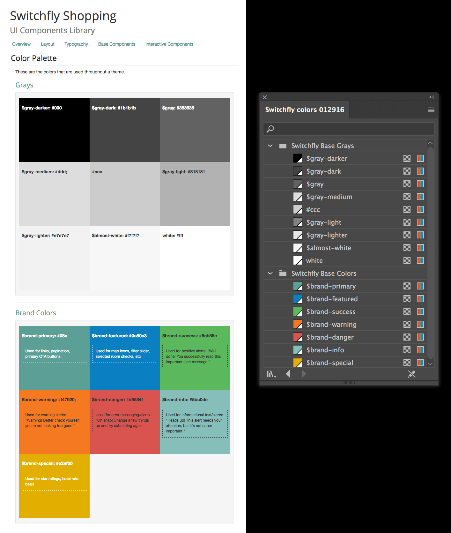Select the $brand-success row in panel

pyautogui.click(x=345, y=312)
